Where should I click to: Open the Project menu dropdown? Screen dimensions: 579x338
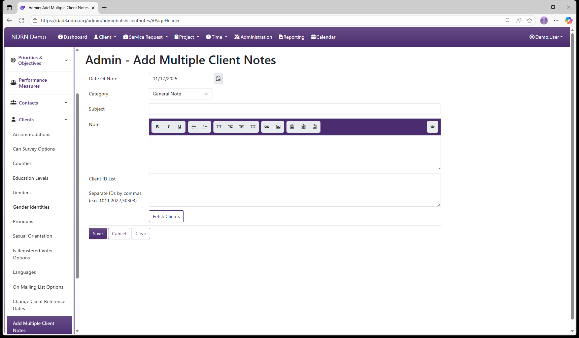pyautogui.click(x=187, y=37)
